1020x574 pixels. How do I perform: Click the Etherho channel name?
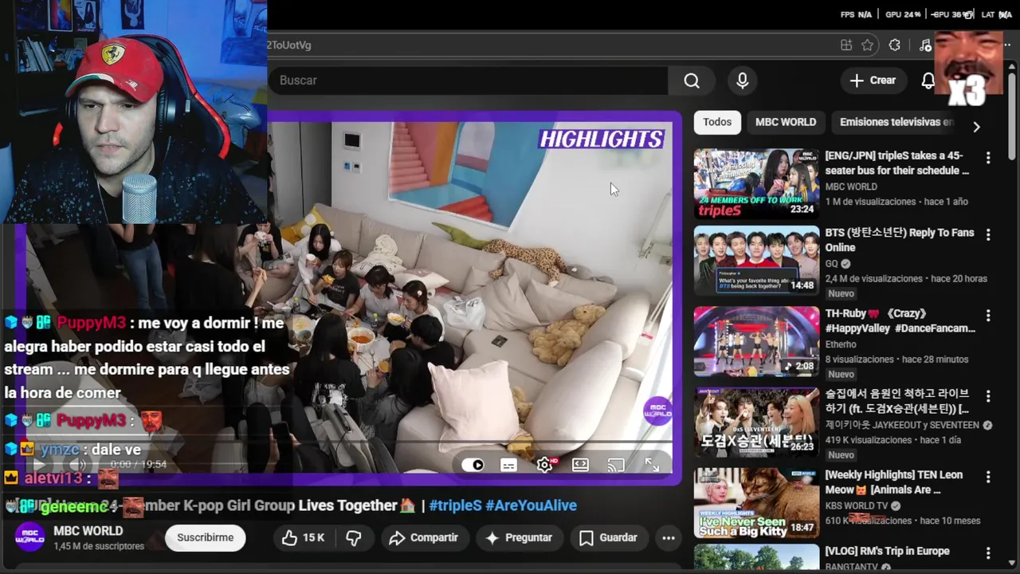click(841, 344)
